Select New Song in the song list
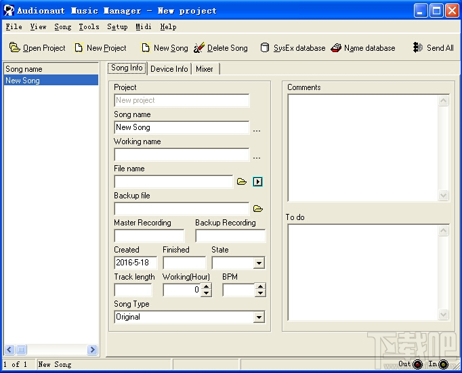The width and height of the screenshot is (462, 373). (x=51, y=80)
